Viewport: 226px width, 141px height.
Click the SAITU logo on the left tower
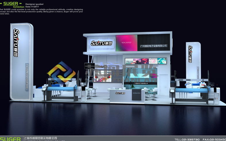16,43
